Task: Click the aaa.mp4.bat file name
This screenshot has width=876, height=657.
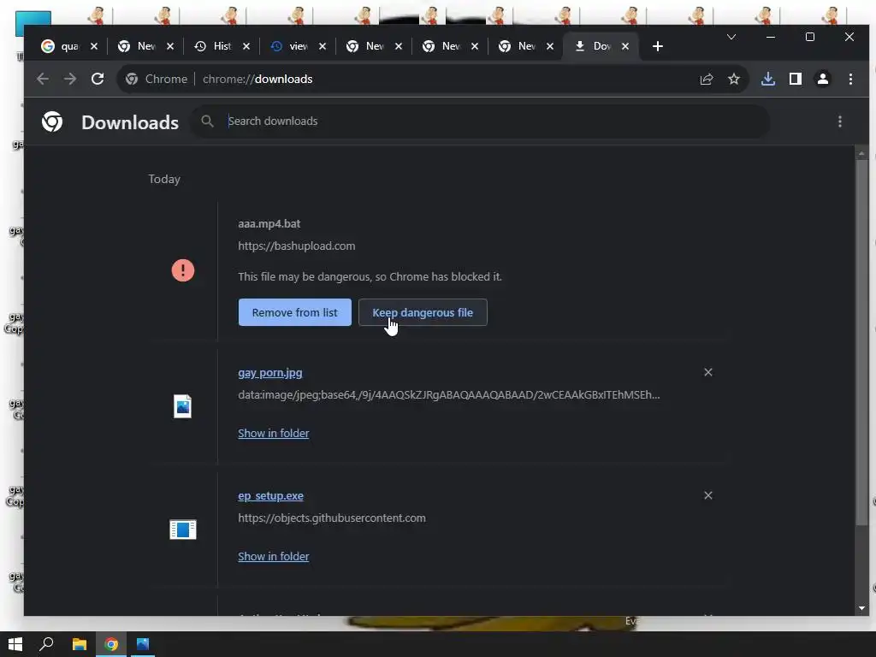Action: tap(269, 223)
